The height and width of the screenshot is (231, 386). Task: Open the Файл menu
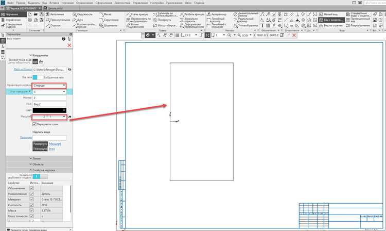click(x=10, y=3)
